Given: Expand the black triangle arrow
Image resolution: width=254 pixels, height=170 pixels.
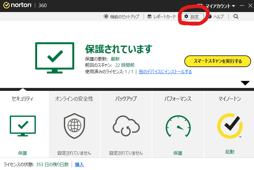Looking at the screenshot, I should point(245,83).
